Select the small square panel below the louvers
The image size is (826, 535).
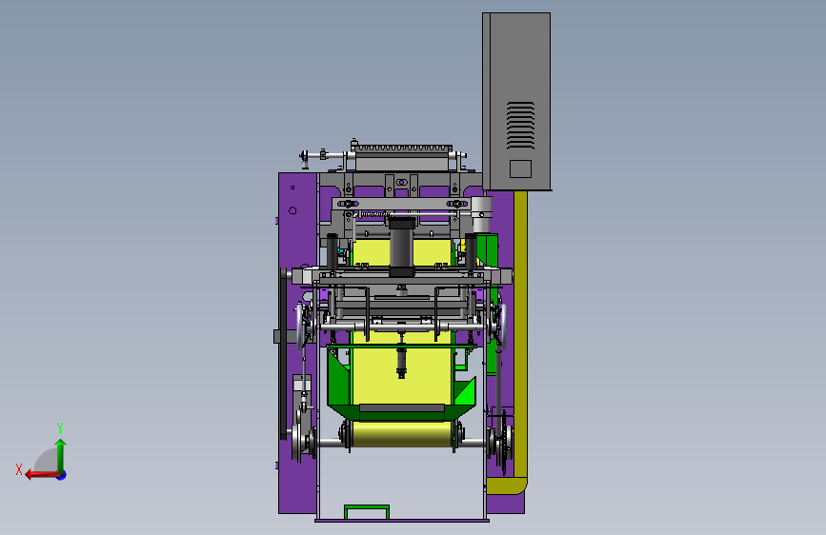pos(520,169)
